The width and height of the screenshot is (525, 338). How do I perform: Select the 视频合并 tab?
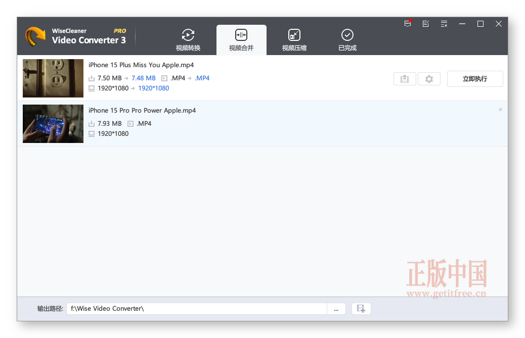pyautogui.click(x=241, y=40)
